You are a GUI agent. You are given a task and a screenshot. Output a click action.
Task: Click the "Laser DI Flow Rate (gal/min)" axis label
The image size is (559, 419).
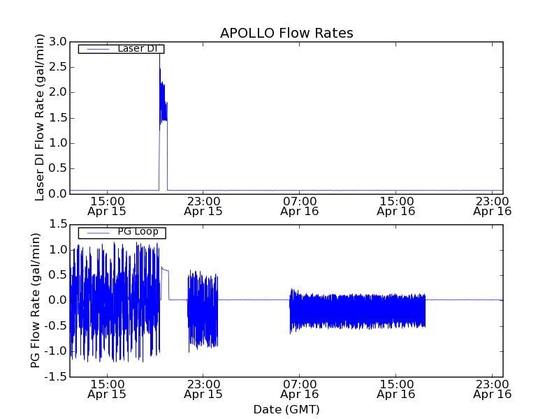pyautogui.click(x=40, y=117)
